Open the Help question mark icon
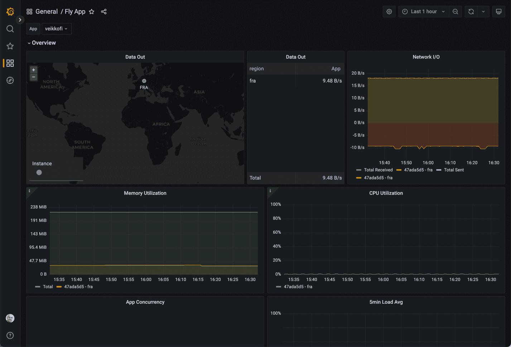This screenshot has height=347, width=511. [x=10, y=336]
